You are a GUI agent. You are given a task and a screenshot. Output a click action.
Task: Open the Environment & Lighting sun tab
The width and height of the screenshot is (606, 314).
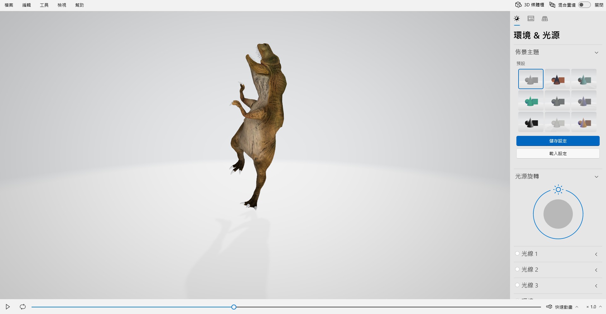(x=517, y=19)
